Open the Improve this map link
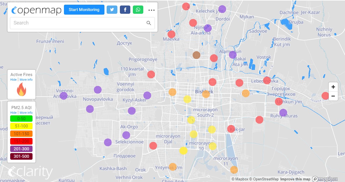This screenshot has height=182, width=345. coord(295,179)
